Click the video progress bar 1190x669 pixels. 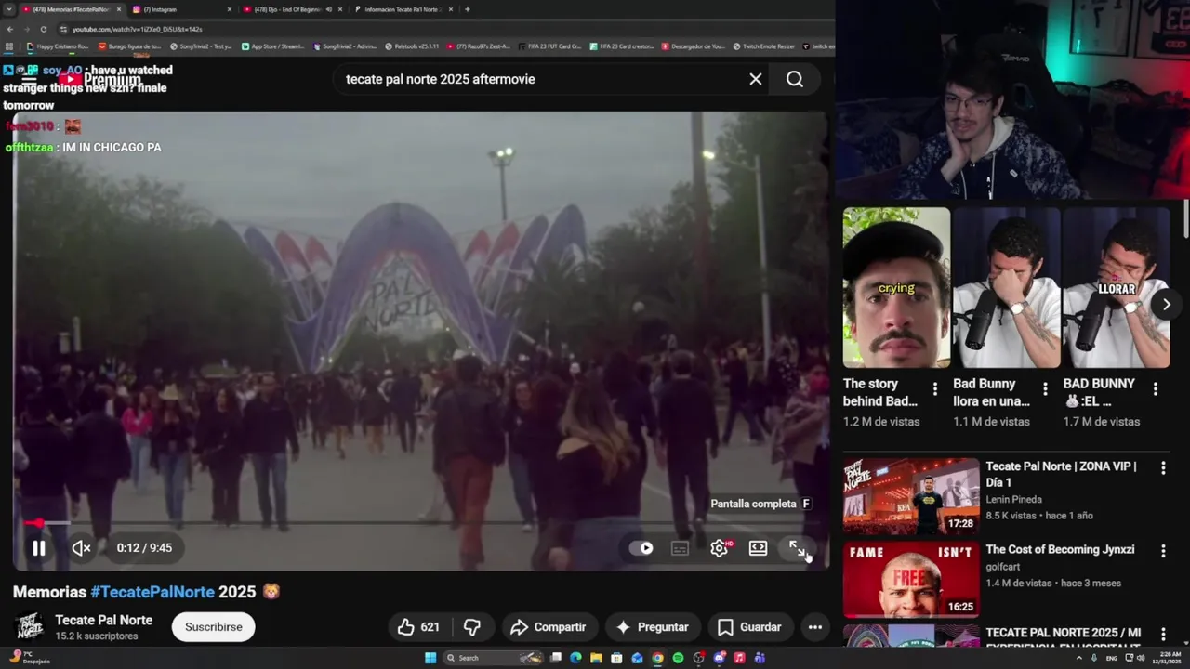(420, 523)
